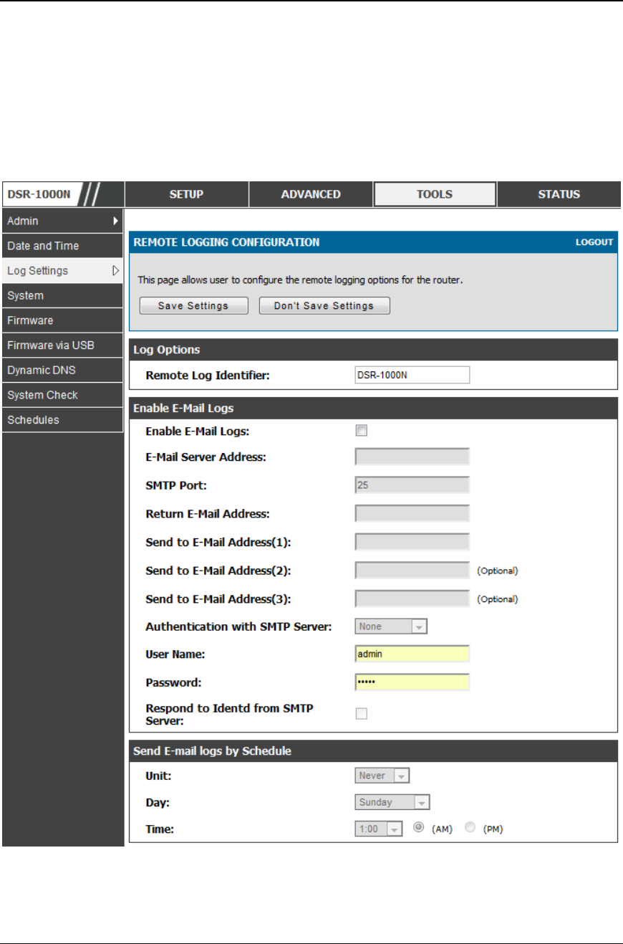Viewport: 623px width, 944px height.
Task: Select the AM radio button
Action: [x=419, y=828]
